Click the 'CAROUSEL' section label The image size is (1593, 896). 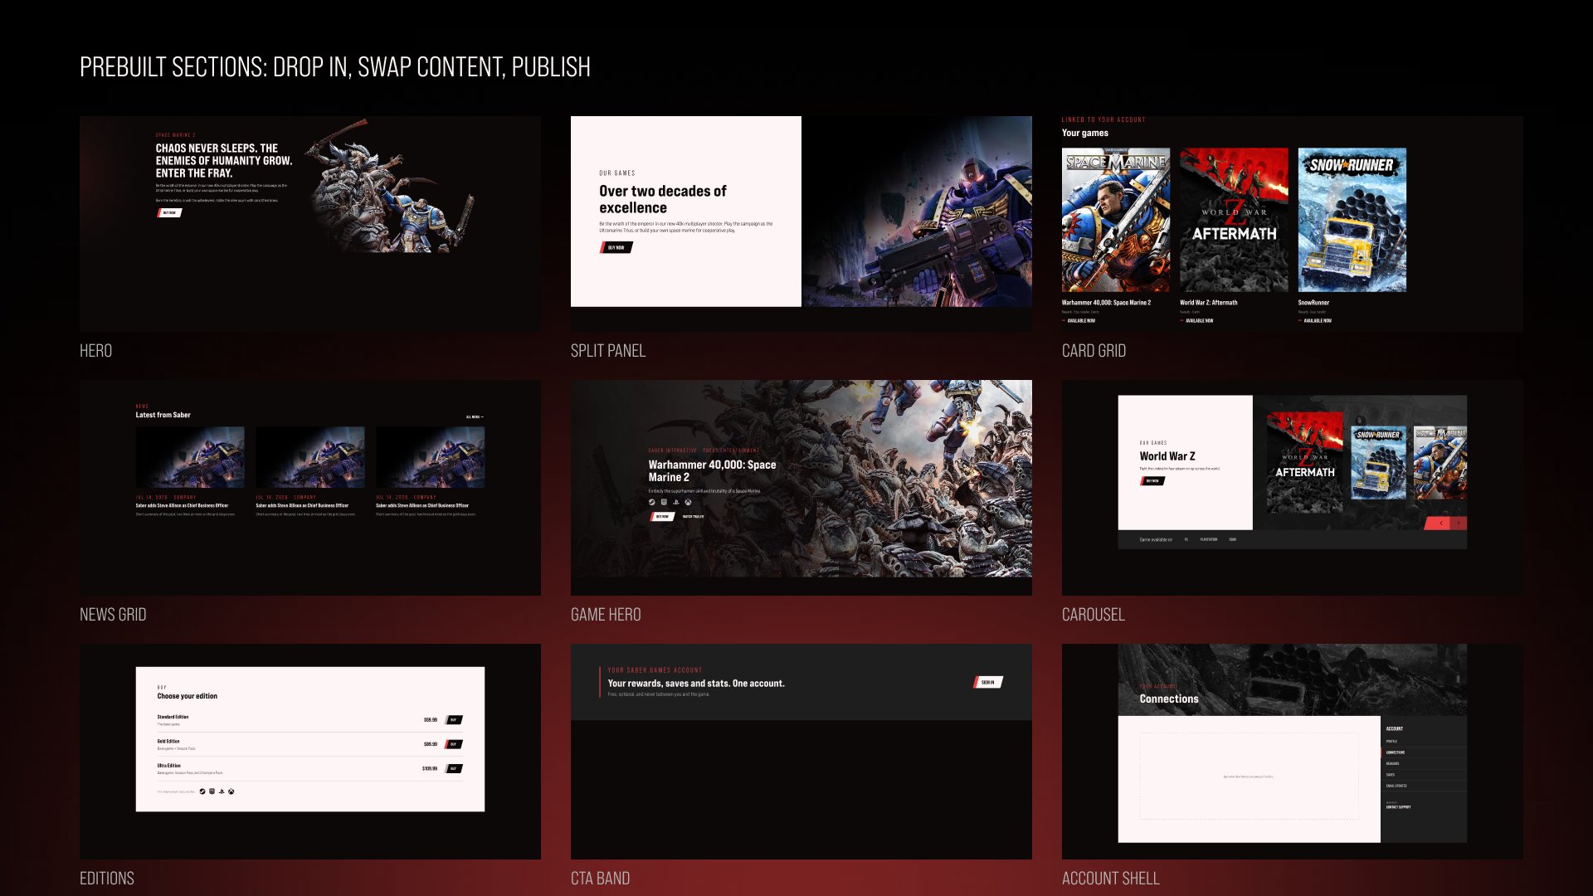coord(1094,615)
